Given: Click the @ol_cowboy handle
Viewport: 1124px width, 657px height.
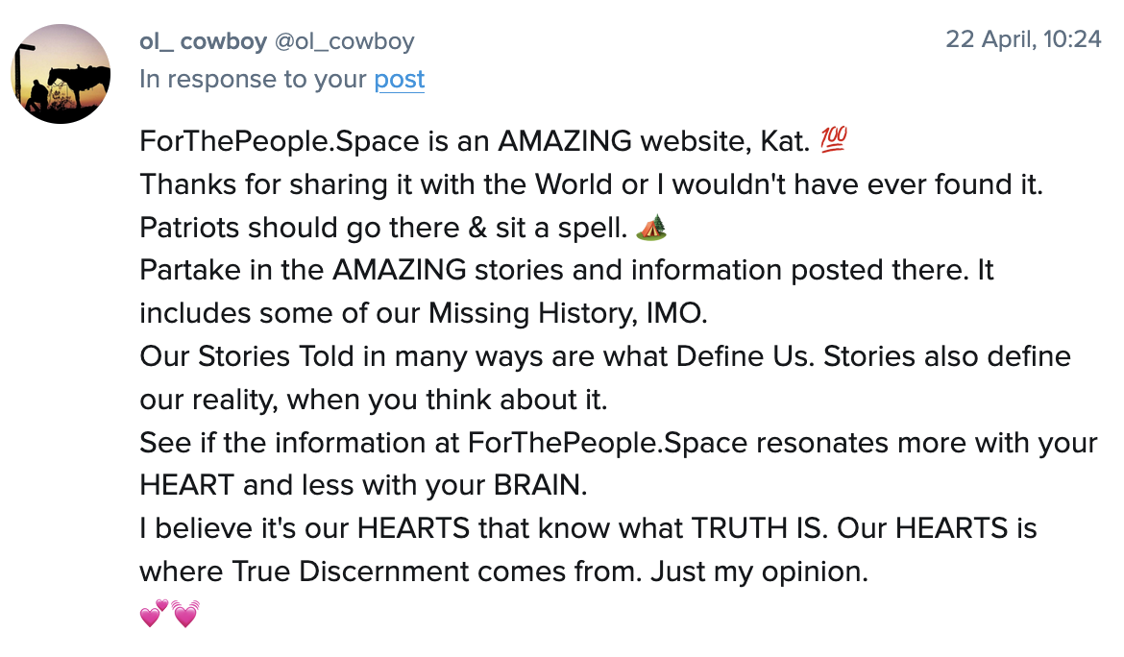Looking at the screenshot, I should (x=345, y=40).
